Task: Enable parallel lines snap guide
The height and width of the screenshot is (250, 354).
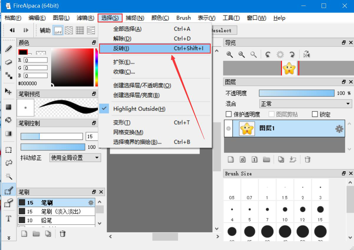Action: point(69,30)
